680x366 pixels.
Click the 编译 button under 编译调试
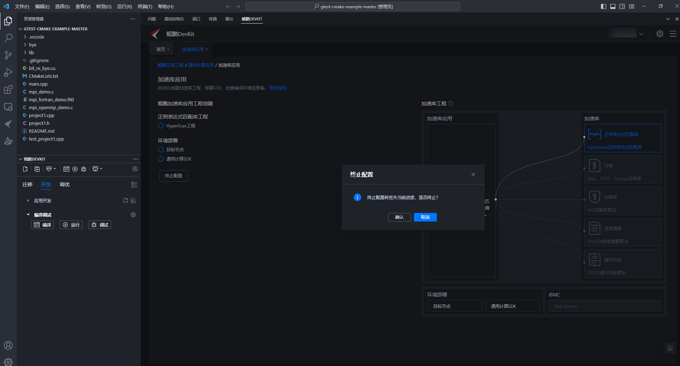point(42,225)
